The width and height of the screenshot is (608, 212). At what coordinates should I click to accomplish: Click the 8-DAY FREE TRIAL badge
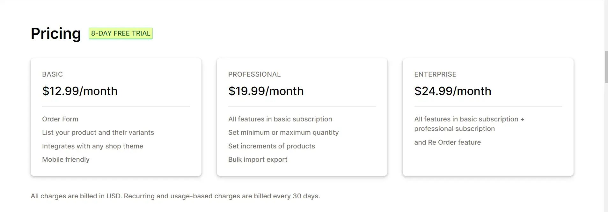coord(121,33)
